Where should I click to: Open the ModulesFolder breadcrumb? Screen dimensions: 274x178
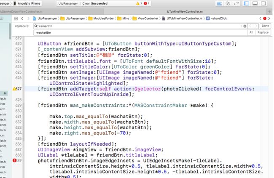click(x=101, y=19)
